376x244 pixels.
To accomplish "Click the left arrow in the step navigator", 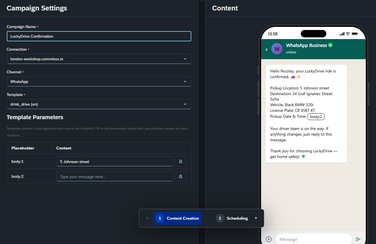I will pos(147,218).
